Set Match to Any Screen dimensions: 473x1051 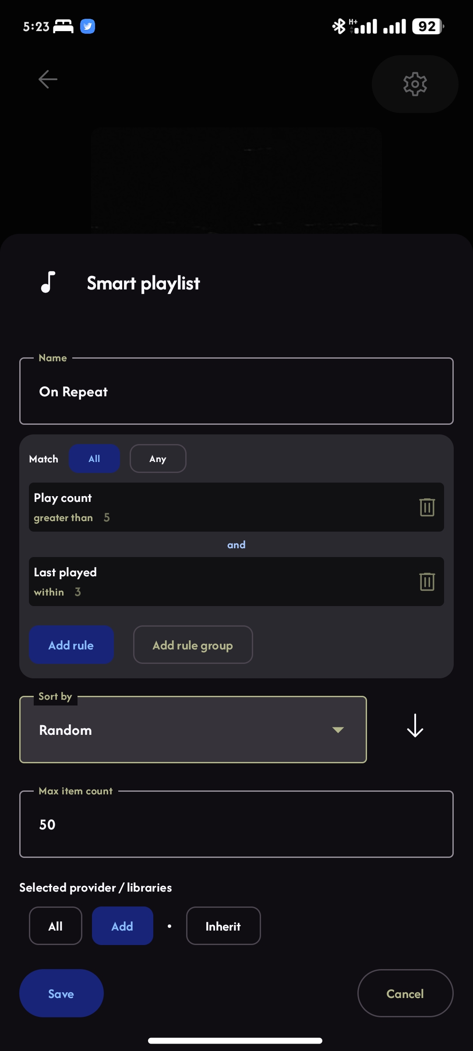click(158, 458)
